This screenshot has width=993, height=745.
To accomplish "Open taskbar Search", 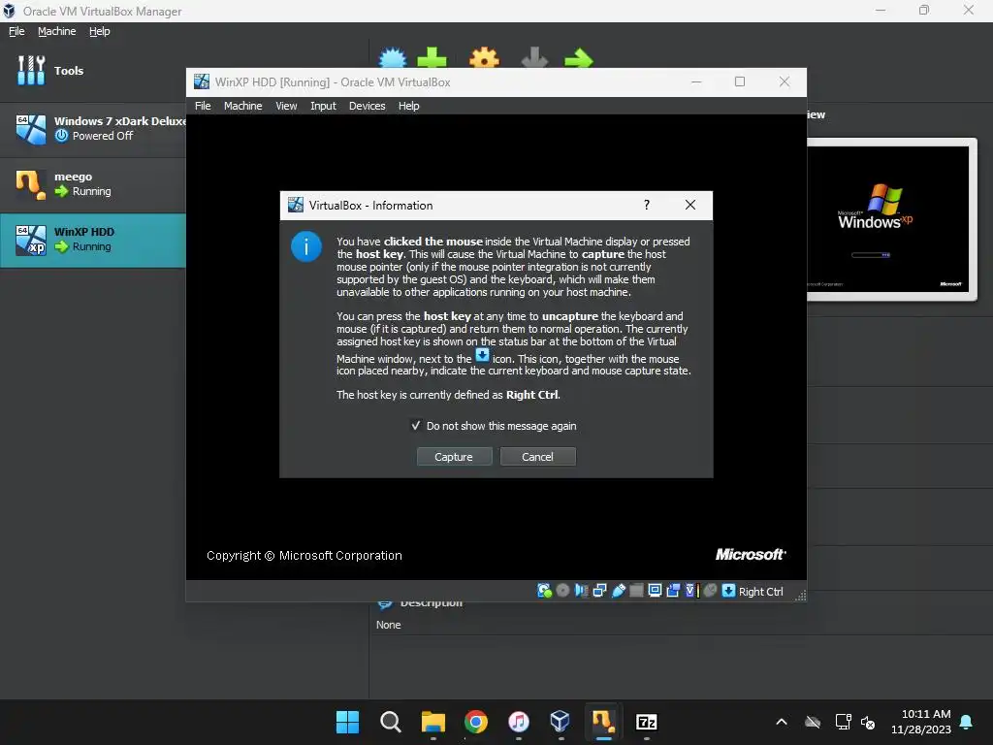I will pyautogui.click(x=390, y=722).
